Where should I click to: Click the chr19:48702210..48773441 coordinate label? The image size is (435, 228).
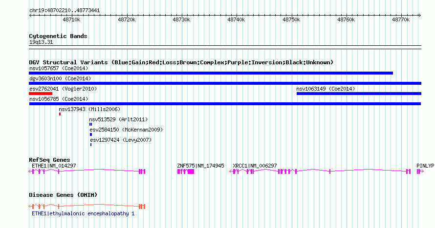[65, 11]
